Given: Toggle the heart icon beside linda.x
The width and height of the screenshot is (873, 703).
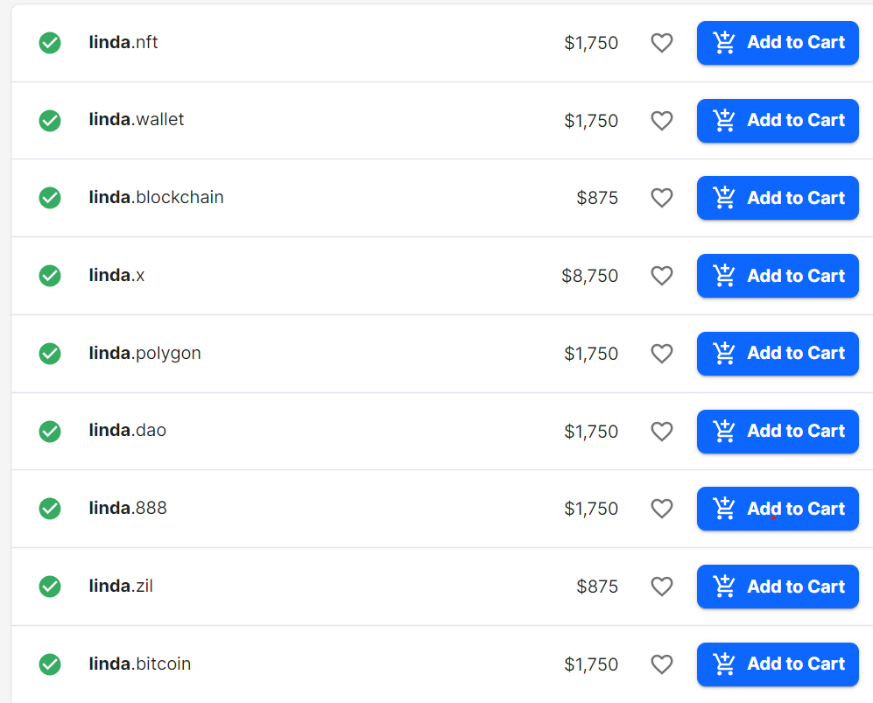Looking at the screenshot, I should point(662,276).
